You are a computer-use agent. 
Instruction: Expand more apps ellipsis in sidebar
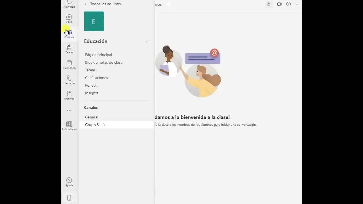click(x=69, y=111)
